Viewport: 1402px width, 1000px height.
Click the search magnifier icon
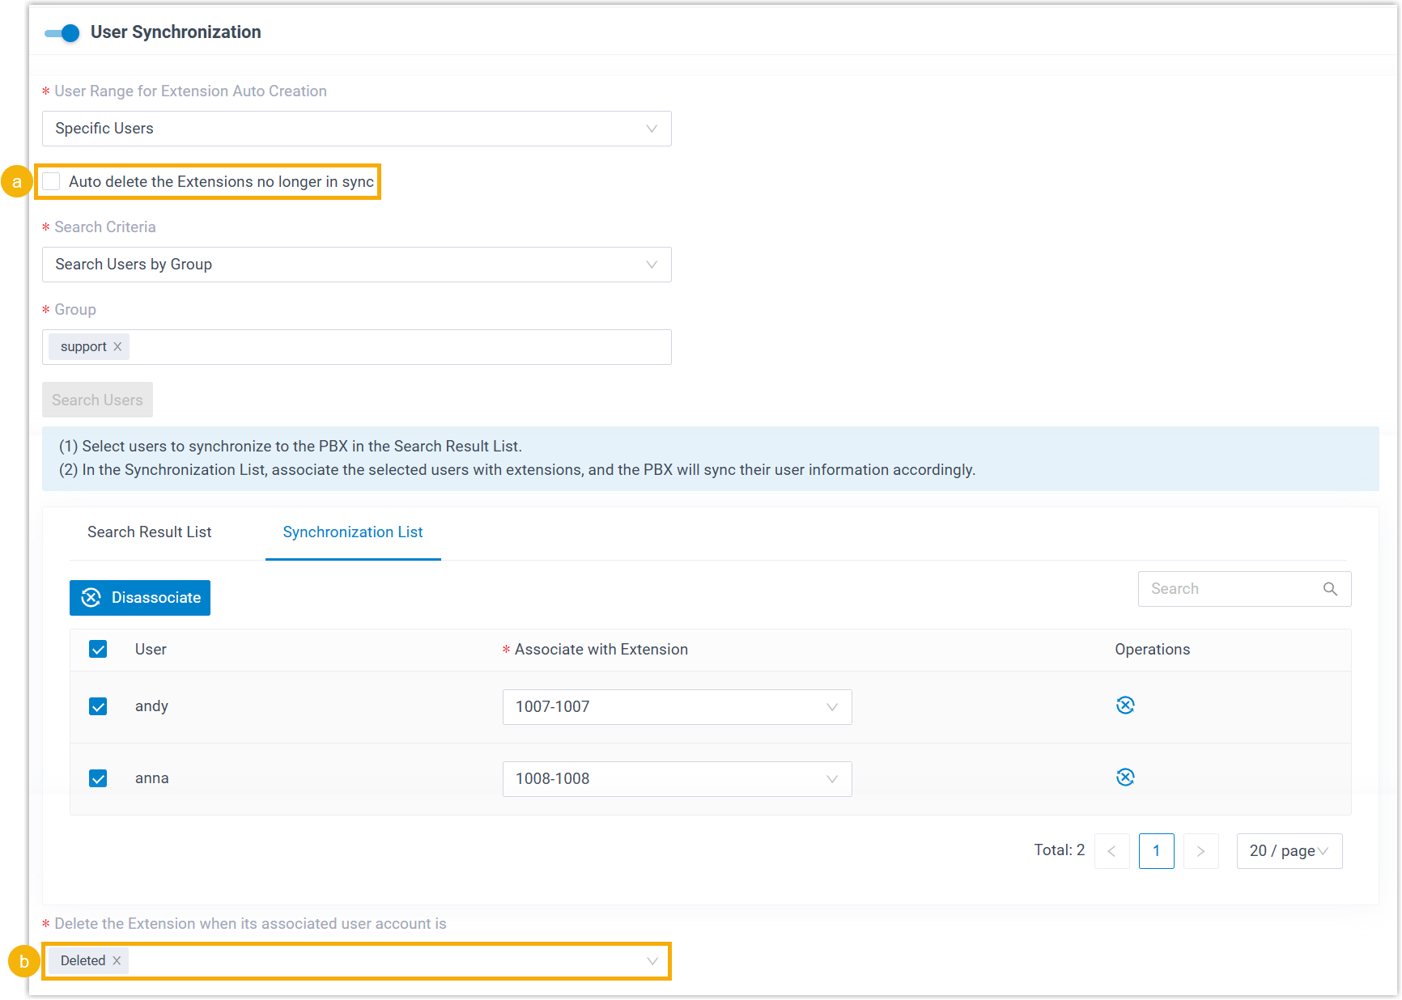(1329, 589)
